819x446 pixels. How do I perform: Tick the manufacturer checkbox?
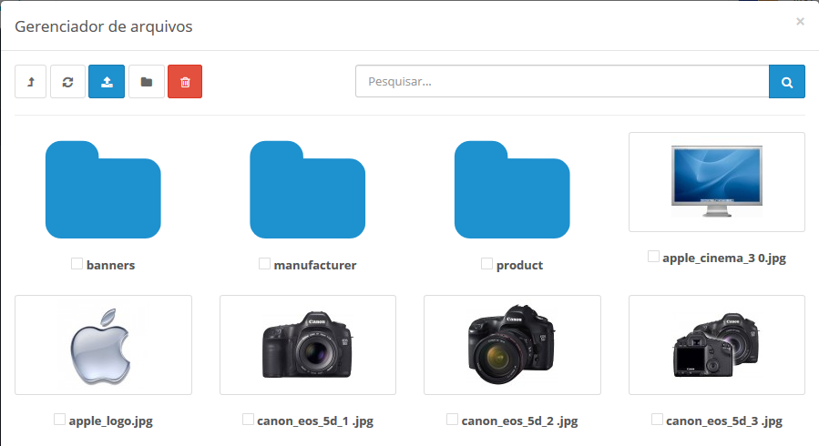[264, 264]
